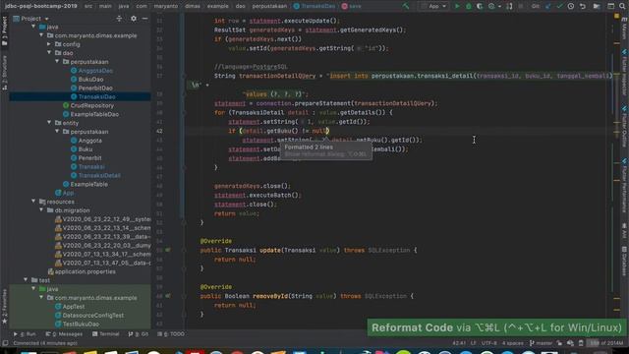
Task: Collapse the resources folder
Action: (x=33, y=201)
